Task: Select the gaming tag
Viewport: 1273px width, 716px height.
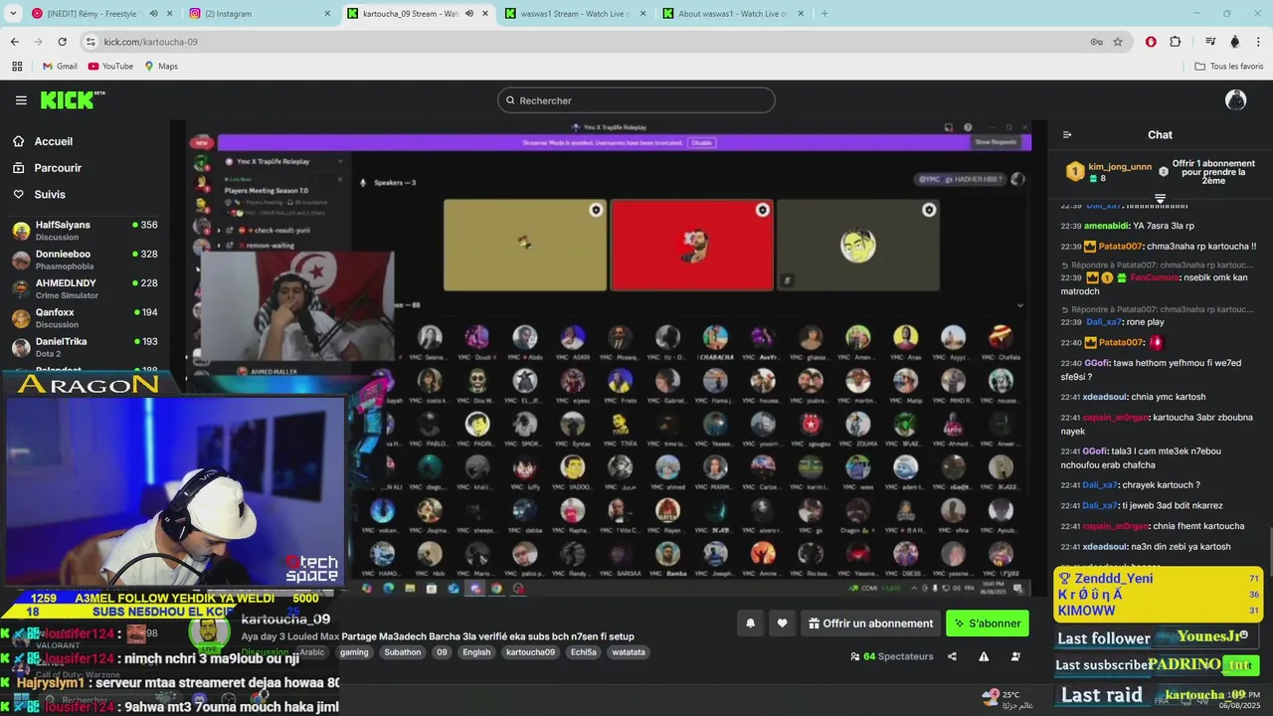Action: click(354, 652)
